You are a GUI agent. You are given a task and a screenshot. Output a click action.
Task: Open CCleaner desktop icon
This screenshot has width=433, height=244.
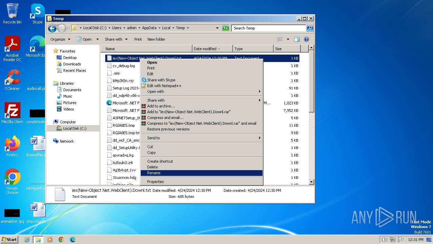point(12,80)
